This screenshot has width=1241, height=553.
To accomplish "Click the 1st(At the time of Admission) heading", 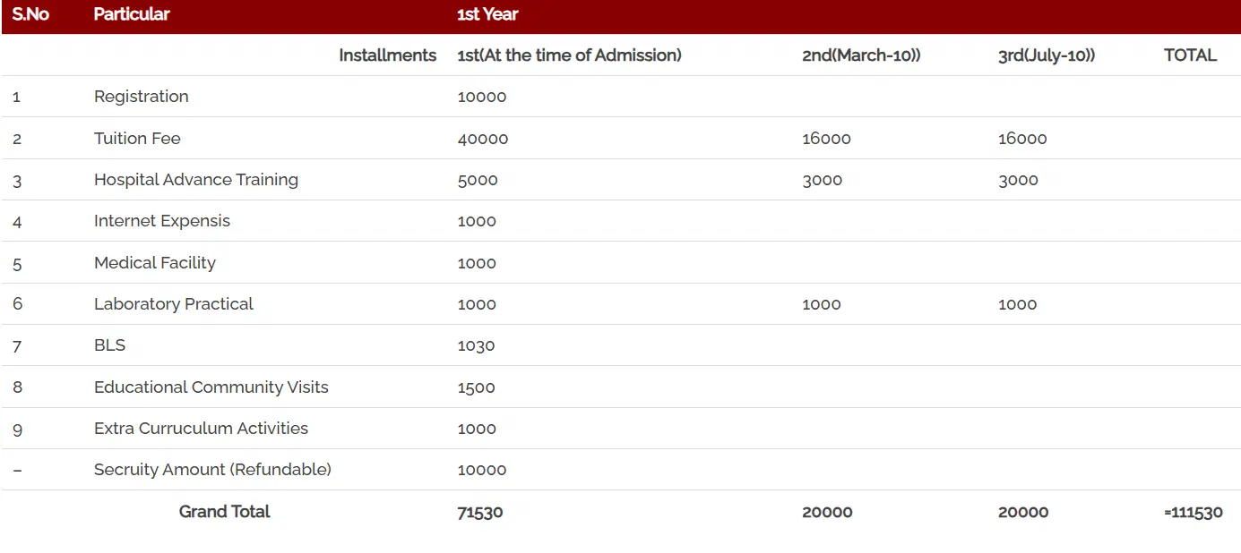I will point(569,55).
